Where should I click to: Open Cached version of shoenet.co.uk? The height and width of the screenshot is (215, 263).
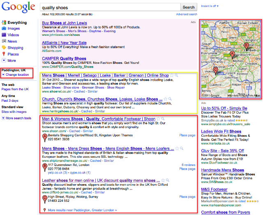[79, 91]
